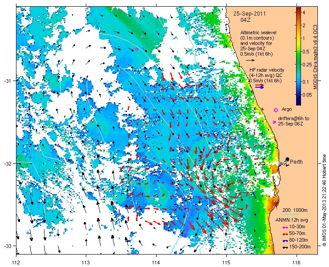Click the colorbar tick label 0.1

306,82
